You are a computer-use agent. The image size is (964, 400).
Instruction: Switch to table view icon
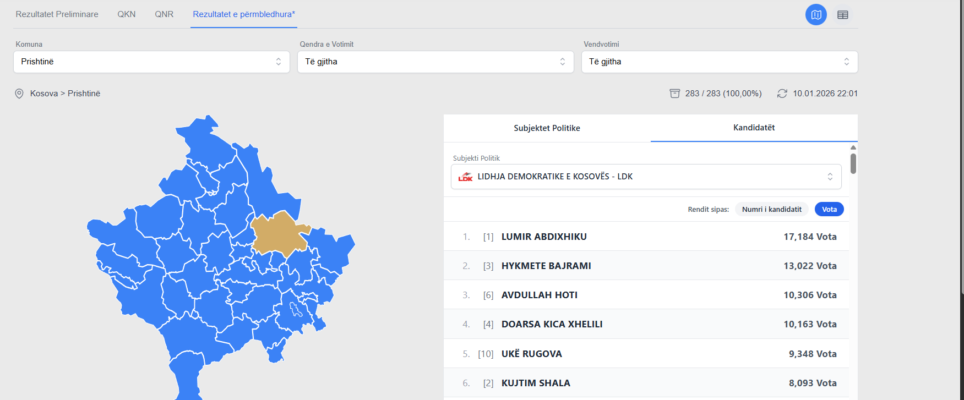click(x=842, y=15)
